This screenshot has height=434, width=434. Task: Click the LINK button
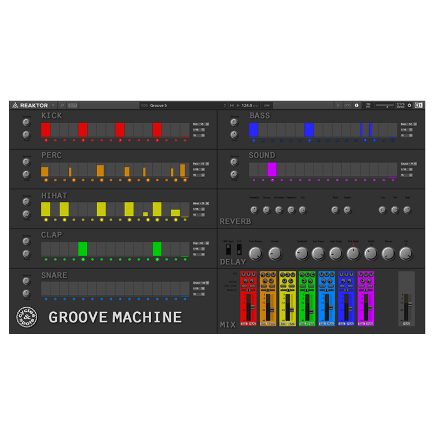[267, 105]
